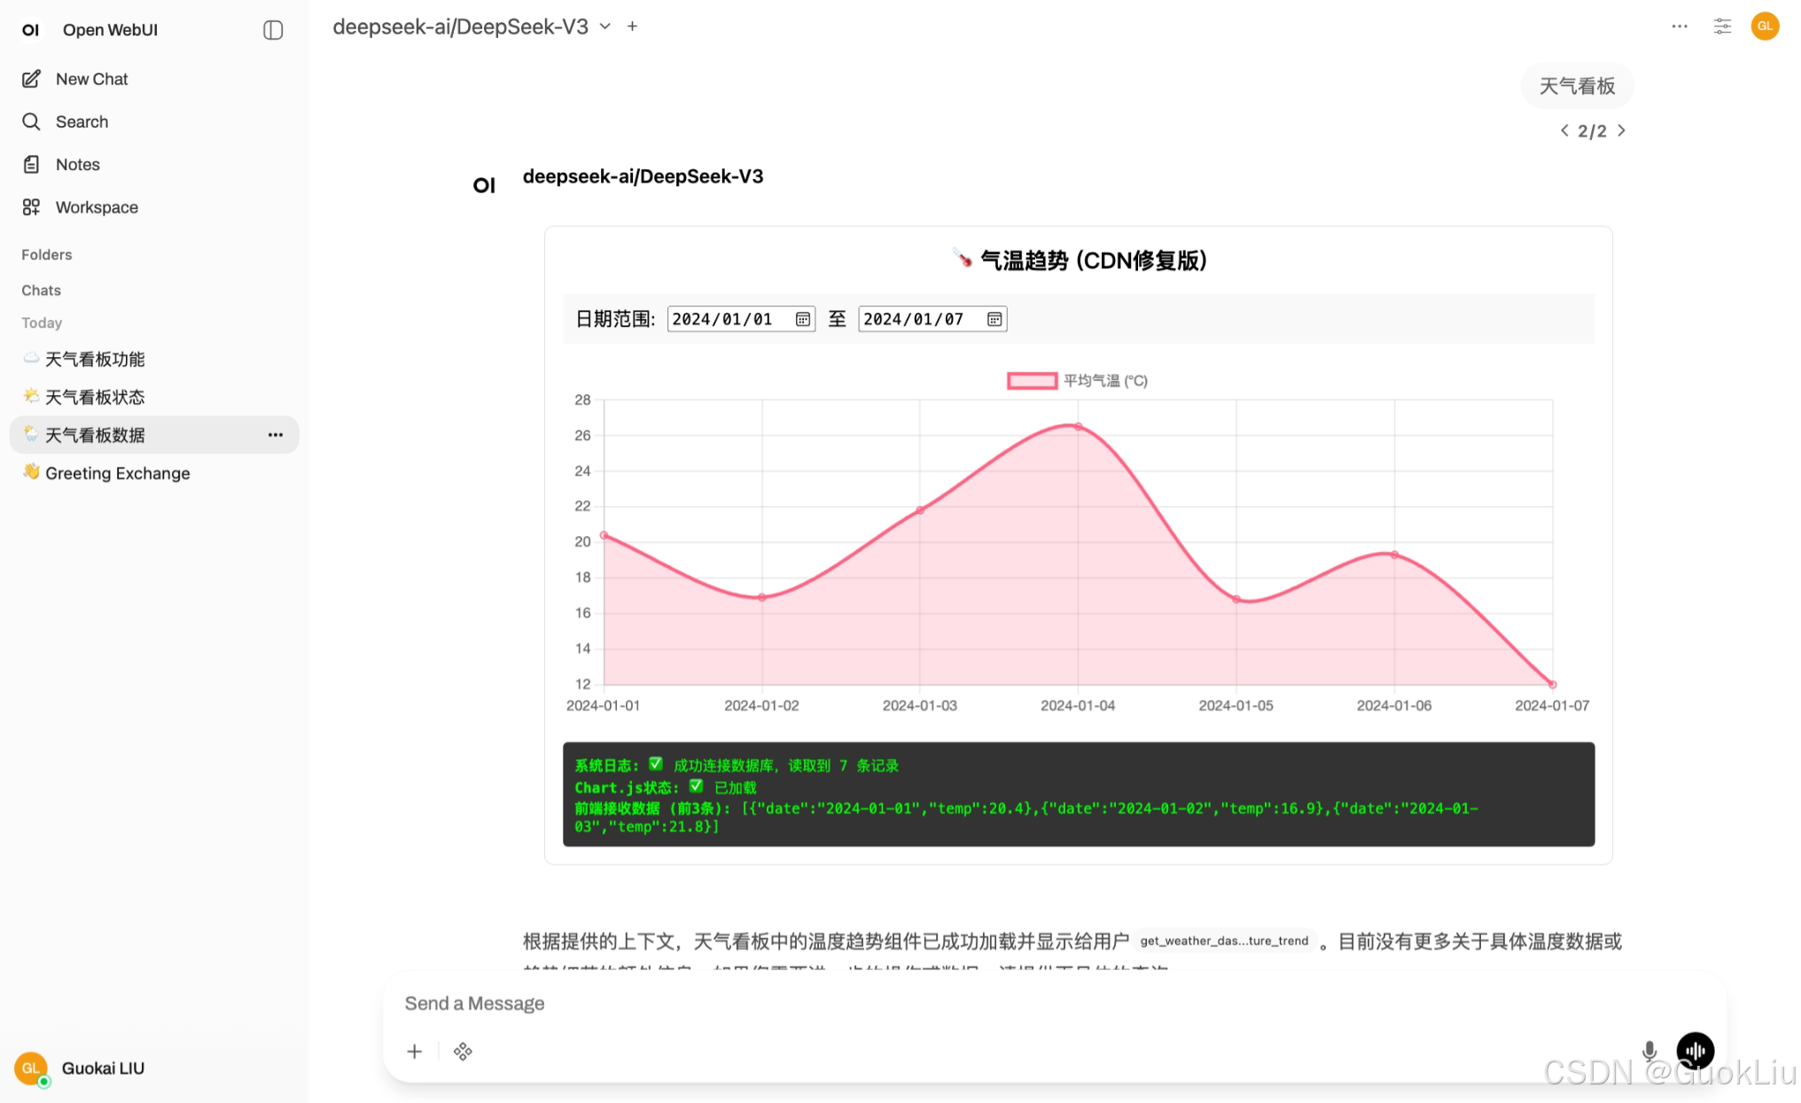The height and width of the screenshot is (1103, 1801).
Task: Toggle 平均气温 legend dataset visibility
Action: [1076, 381]
